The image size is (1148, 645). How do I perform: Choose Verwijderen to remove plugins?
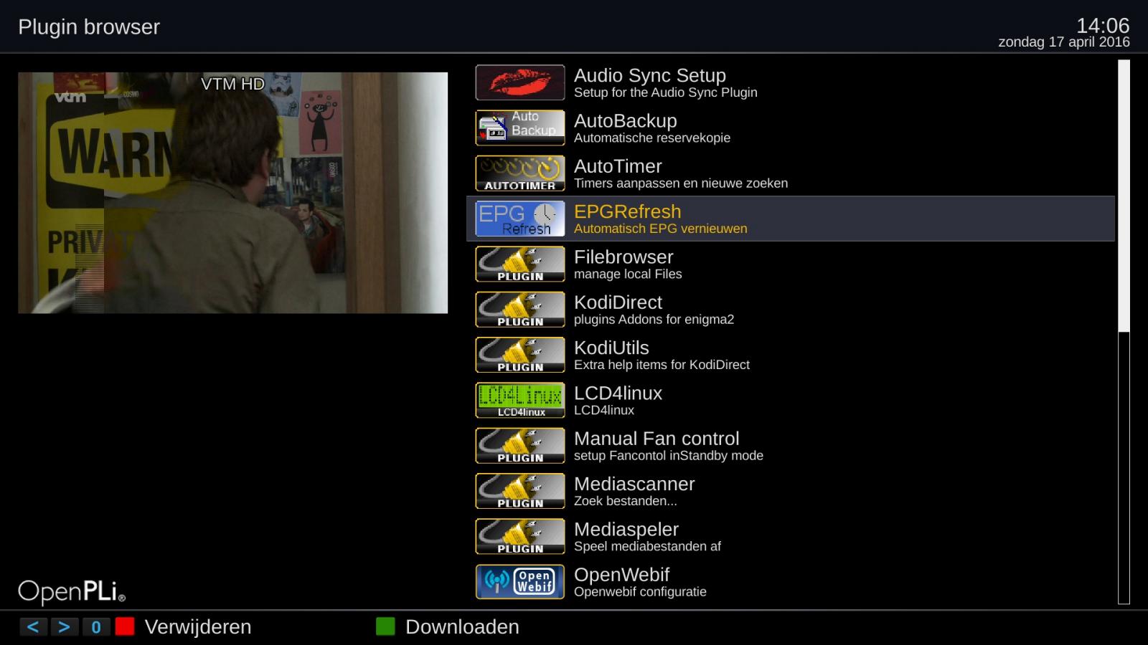[x=198, y=627]
